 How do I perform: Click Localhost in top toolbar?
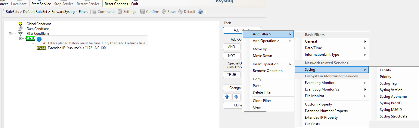pos(19,4)
